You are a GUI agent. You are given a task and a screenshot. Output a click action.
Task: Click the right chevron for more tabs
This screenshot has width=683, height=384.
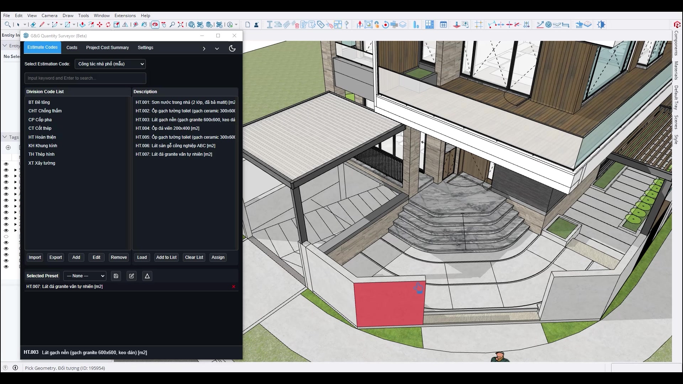[x=204, y=49]
